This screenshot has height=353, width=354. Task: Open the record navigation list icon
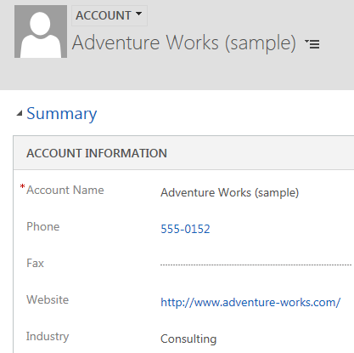[312, 44]
